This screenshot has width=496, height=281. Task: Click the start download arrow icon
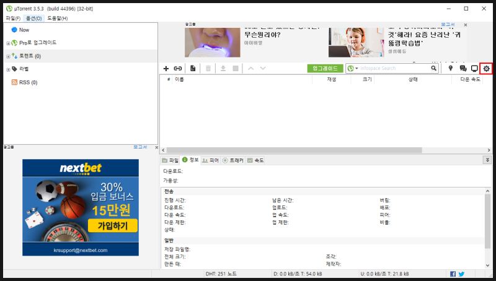[x=223, y=68]
